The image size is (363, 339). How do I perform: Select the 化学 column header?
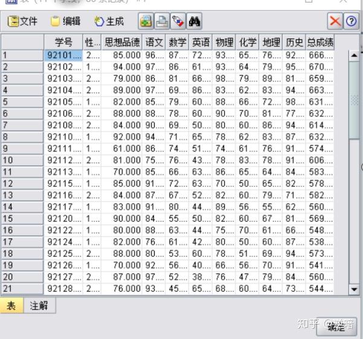point(248,42)
